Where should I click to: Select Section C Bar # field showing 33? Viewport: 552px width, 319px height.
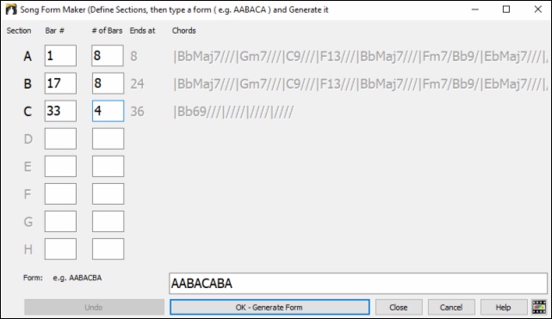[60, 111]
